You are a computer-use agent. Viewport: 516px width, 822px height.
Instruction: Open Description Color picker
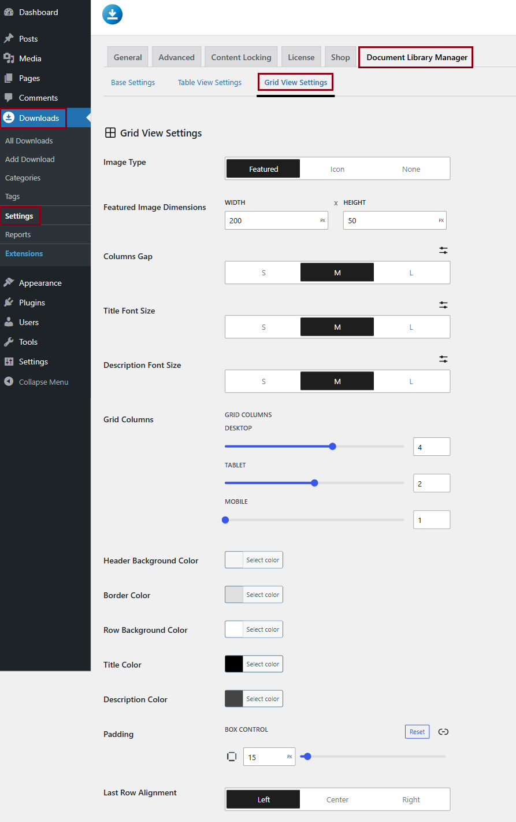(254, 699)
